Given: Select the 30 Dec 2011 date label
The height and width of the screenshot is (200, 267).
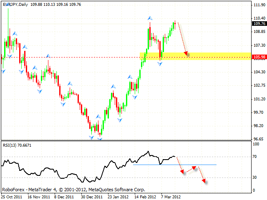Looking at the screenshot, I should (x=92, y=196).
